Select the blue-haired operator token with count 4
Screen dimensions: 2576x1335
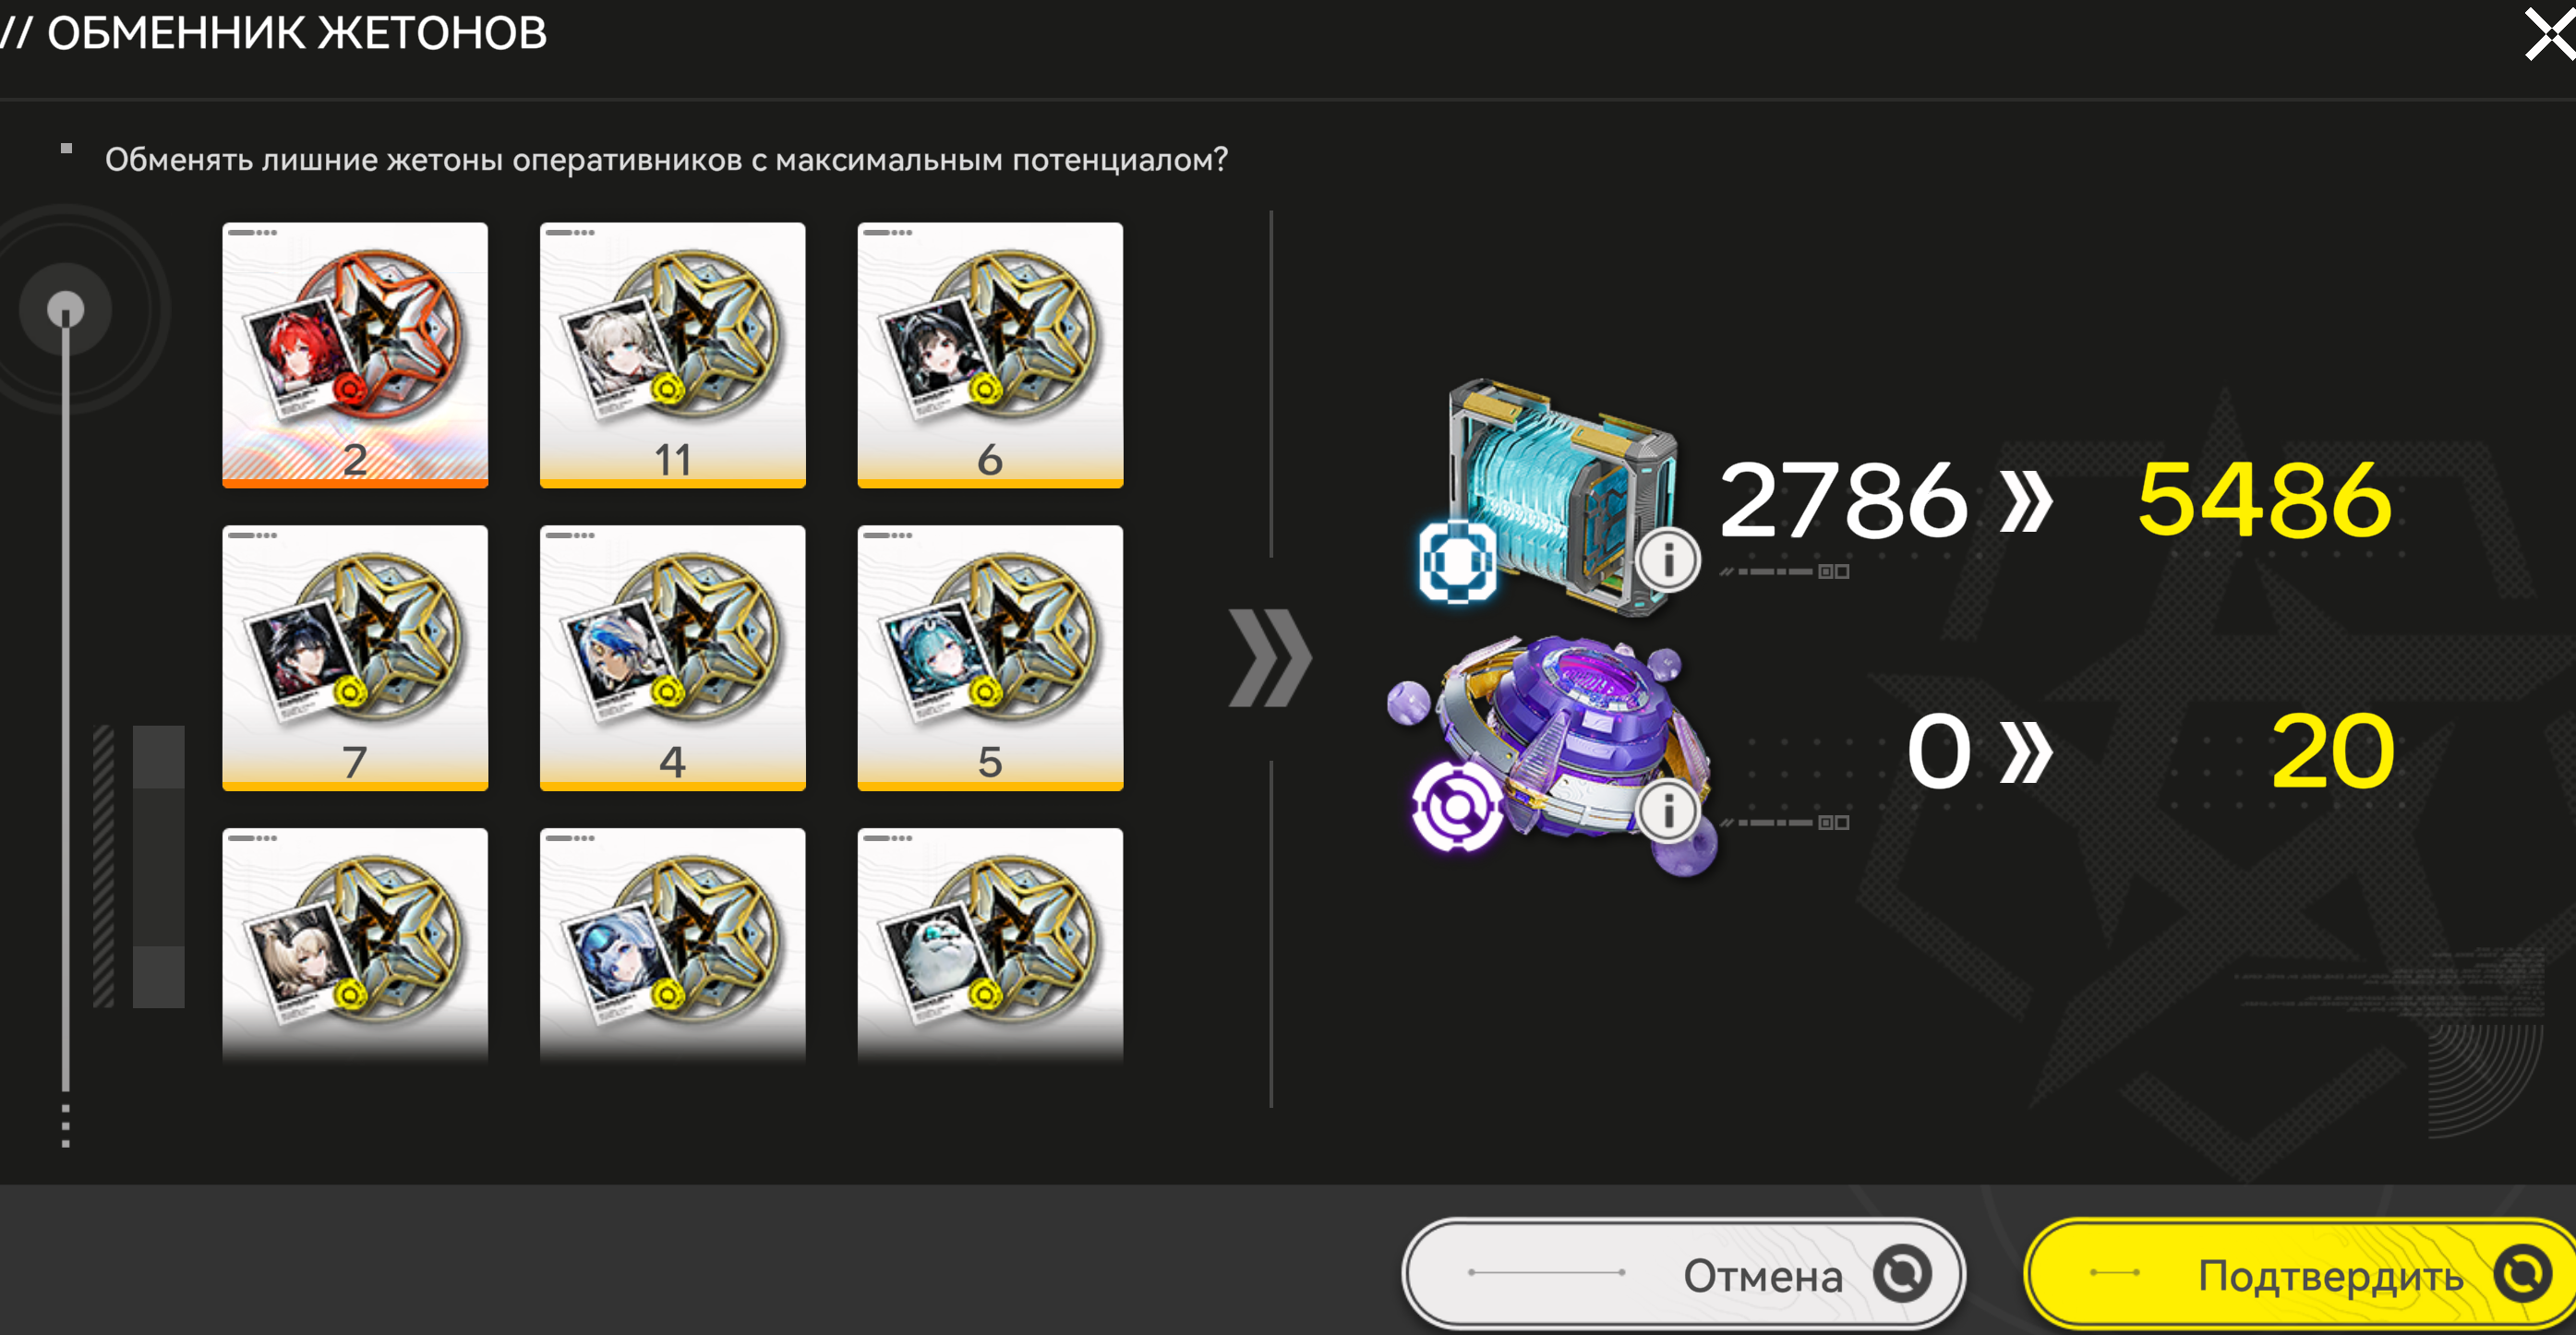[673, 658]
